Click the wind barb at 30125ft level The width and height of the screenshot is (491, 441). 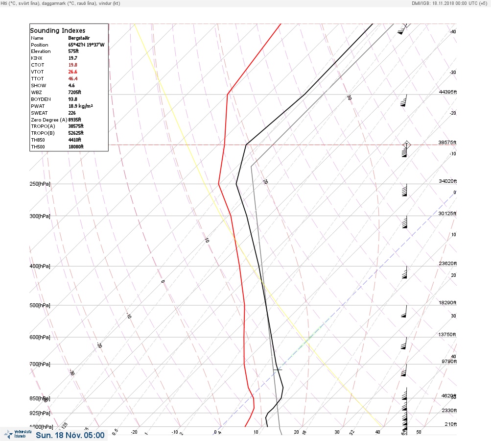click(x=404, y=222)
